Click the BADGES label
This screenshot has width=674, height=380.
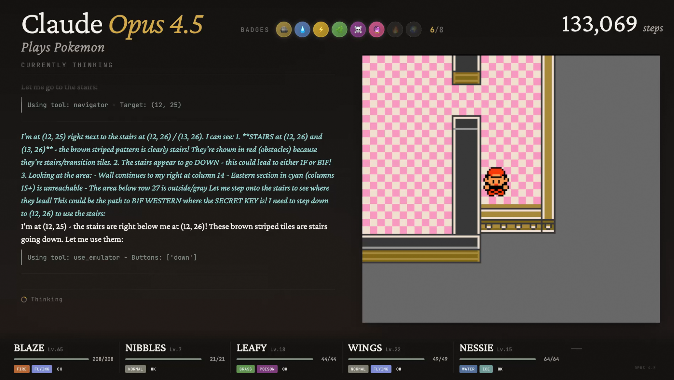255,30
